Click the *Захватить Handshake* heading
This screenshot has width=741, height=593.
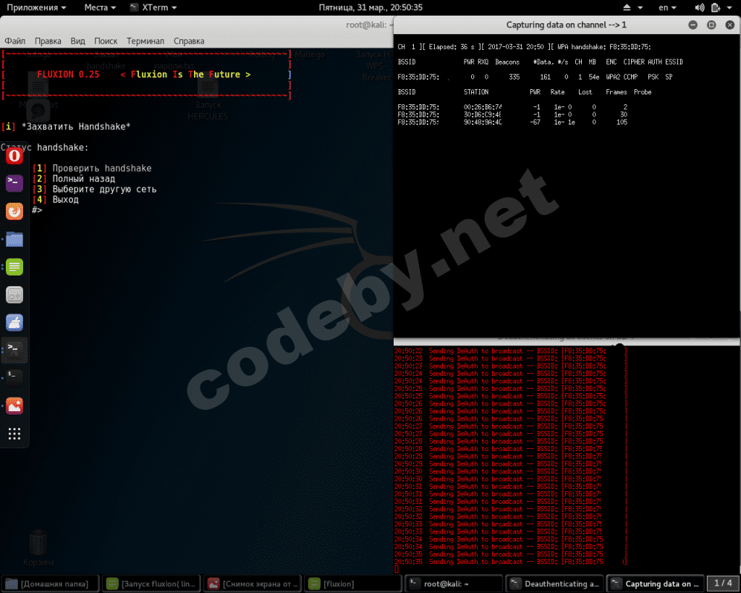tap(75, 127)
